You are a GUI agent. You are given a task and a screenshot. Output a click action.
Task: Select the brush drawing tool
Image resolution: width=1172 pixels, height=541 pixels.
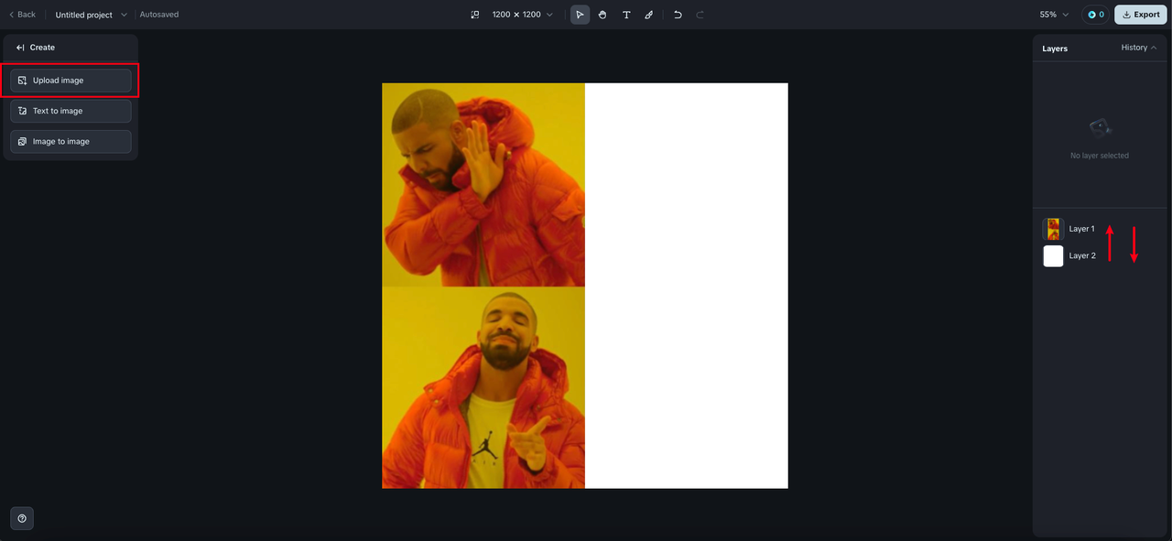coord(648,15)
